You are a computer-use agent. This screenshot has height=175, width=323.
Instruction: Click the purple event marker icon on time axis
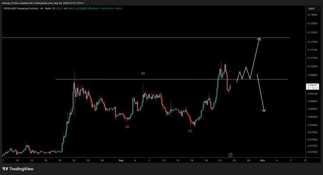click(x=230, y=155)
